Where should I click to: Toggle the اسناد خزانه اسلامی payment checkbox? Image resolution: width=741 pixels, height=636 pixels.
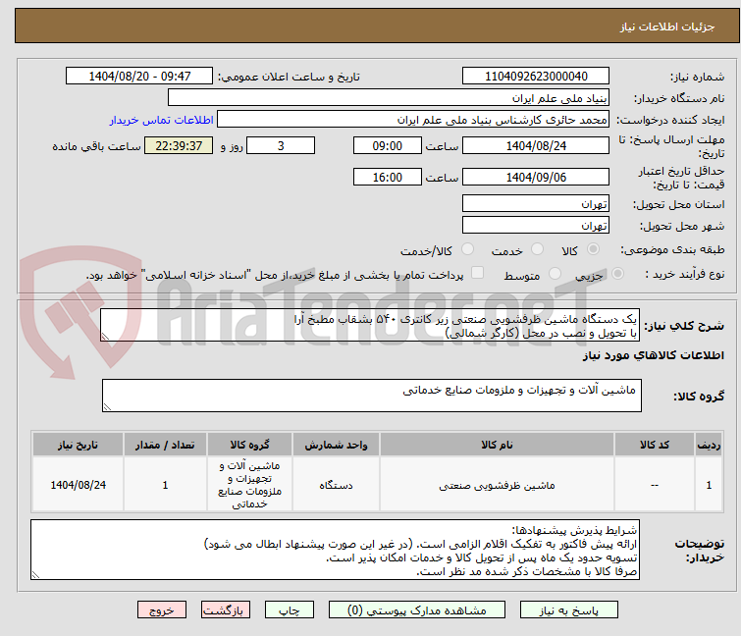point(478,273)
